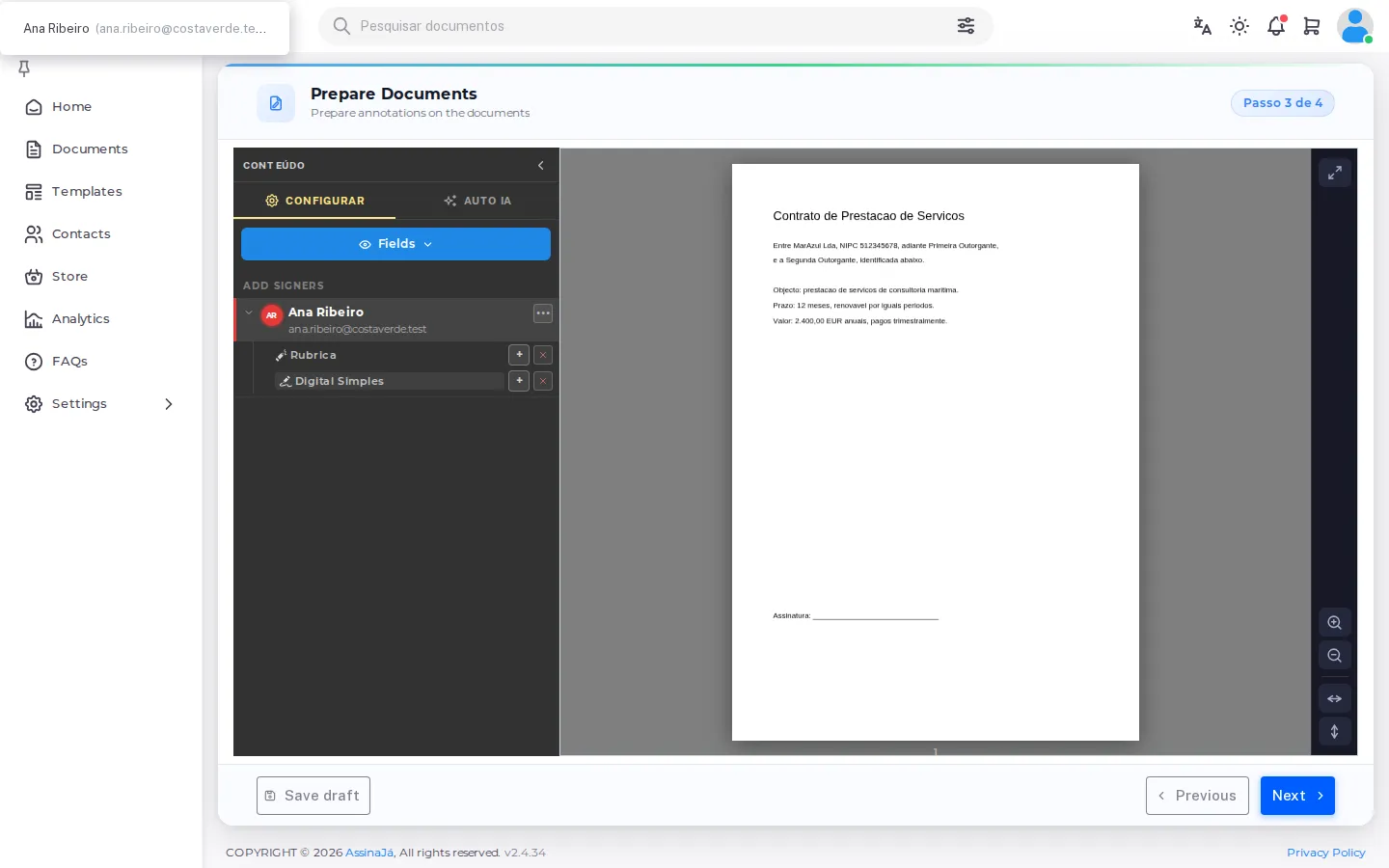Click the Ana Ribeiro AR avatar

[272, 315]
